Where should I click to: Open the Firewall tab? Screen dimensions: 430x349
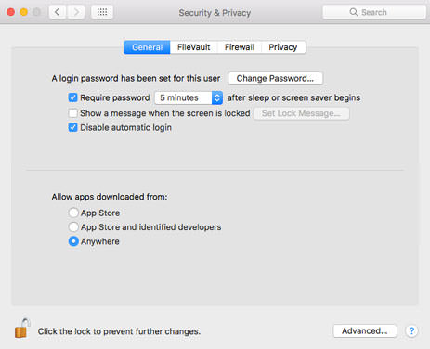(240, 47)
